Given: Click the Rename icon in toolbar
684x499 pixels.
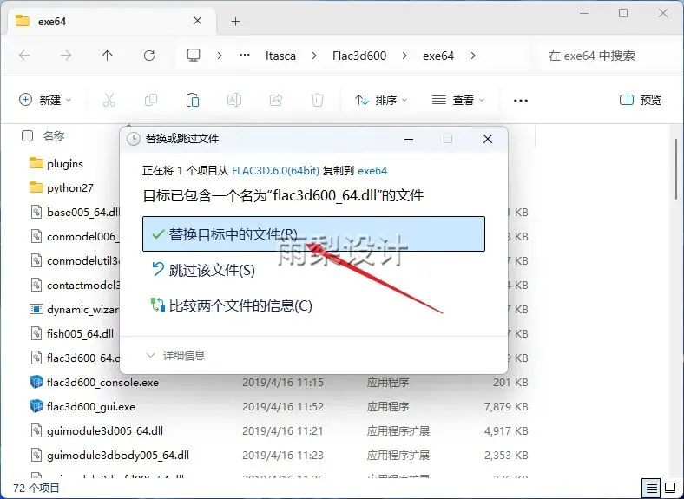Looking at the screenshot, I should [x=234, y=100].
